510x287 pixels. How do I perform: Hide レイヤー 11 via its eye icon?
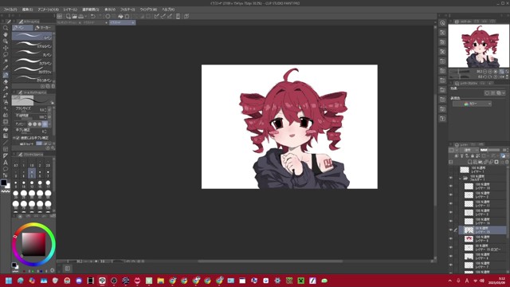(451, 203)
